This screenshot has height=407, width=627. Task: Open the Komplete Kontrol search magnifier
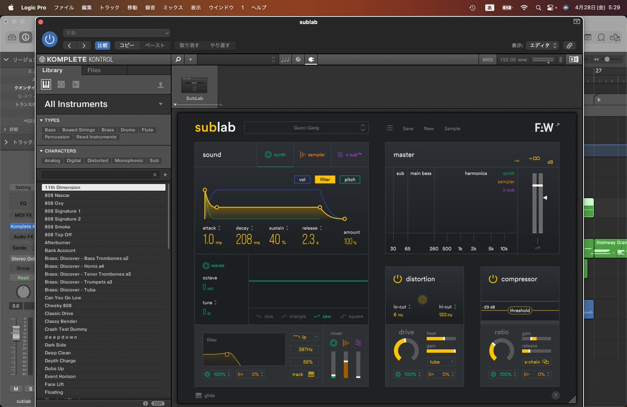(x=178, y=60)
